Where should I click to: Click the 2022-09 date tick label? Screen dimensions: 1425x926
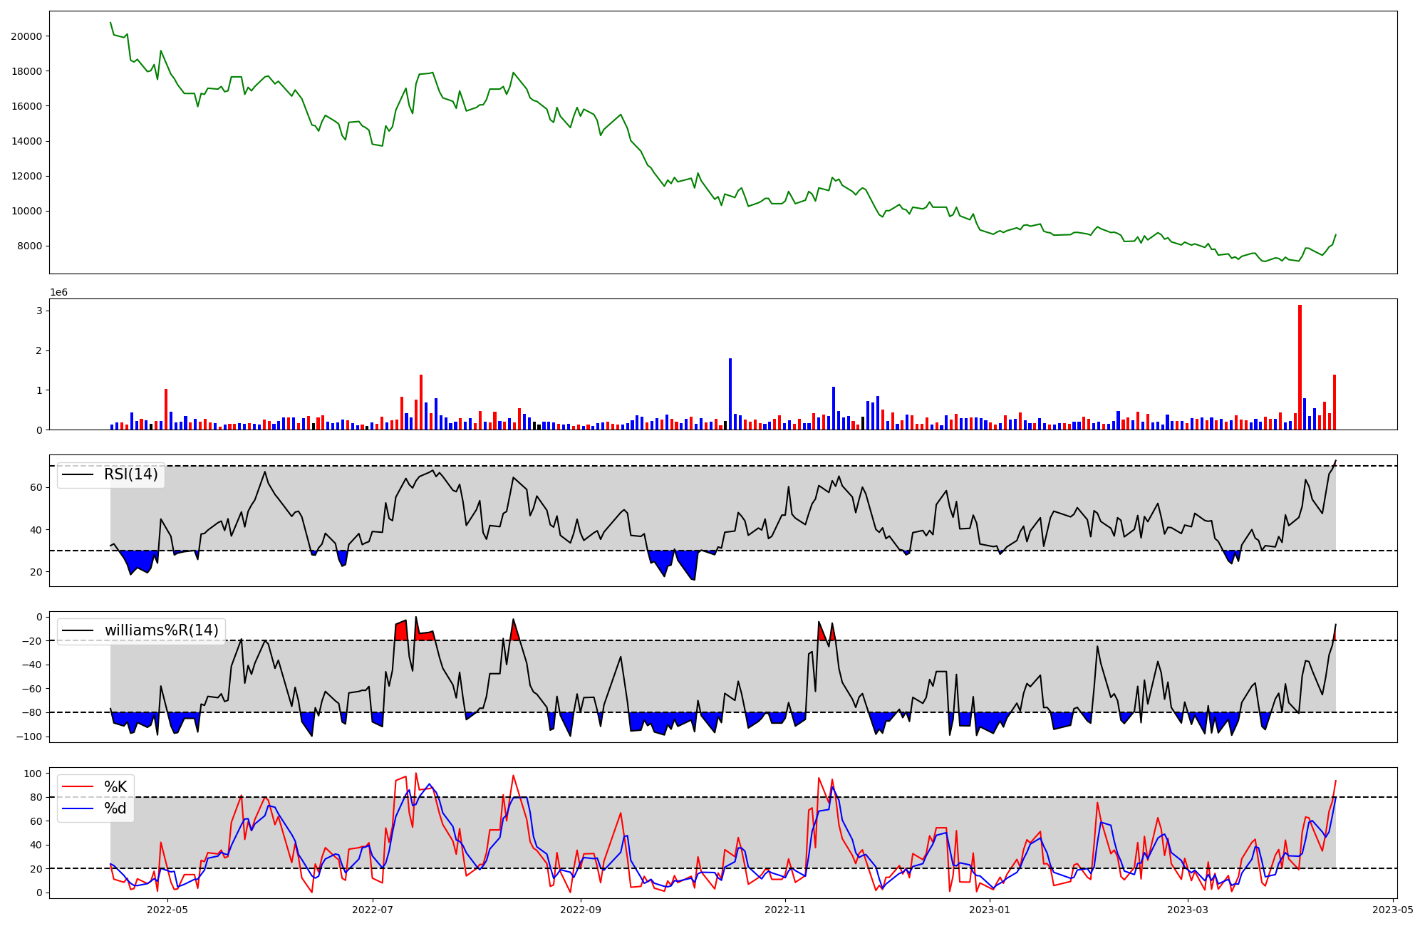(x=581, y=910)
